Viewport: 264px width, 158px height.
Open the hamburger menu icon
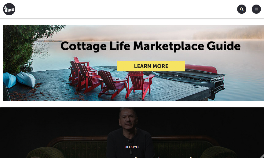256,9
